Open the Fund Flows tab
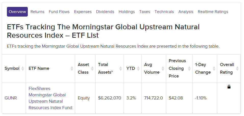This screenshot has height=116, width=244. (59, 12)
